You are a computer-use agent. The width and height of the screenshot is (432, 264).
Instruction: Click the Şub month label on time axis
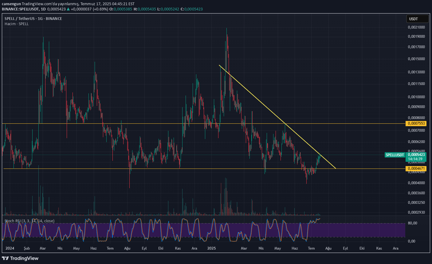(27, 248)
